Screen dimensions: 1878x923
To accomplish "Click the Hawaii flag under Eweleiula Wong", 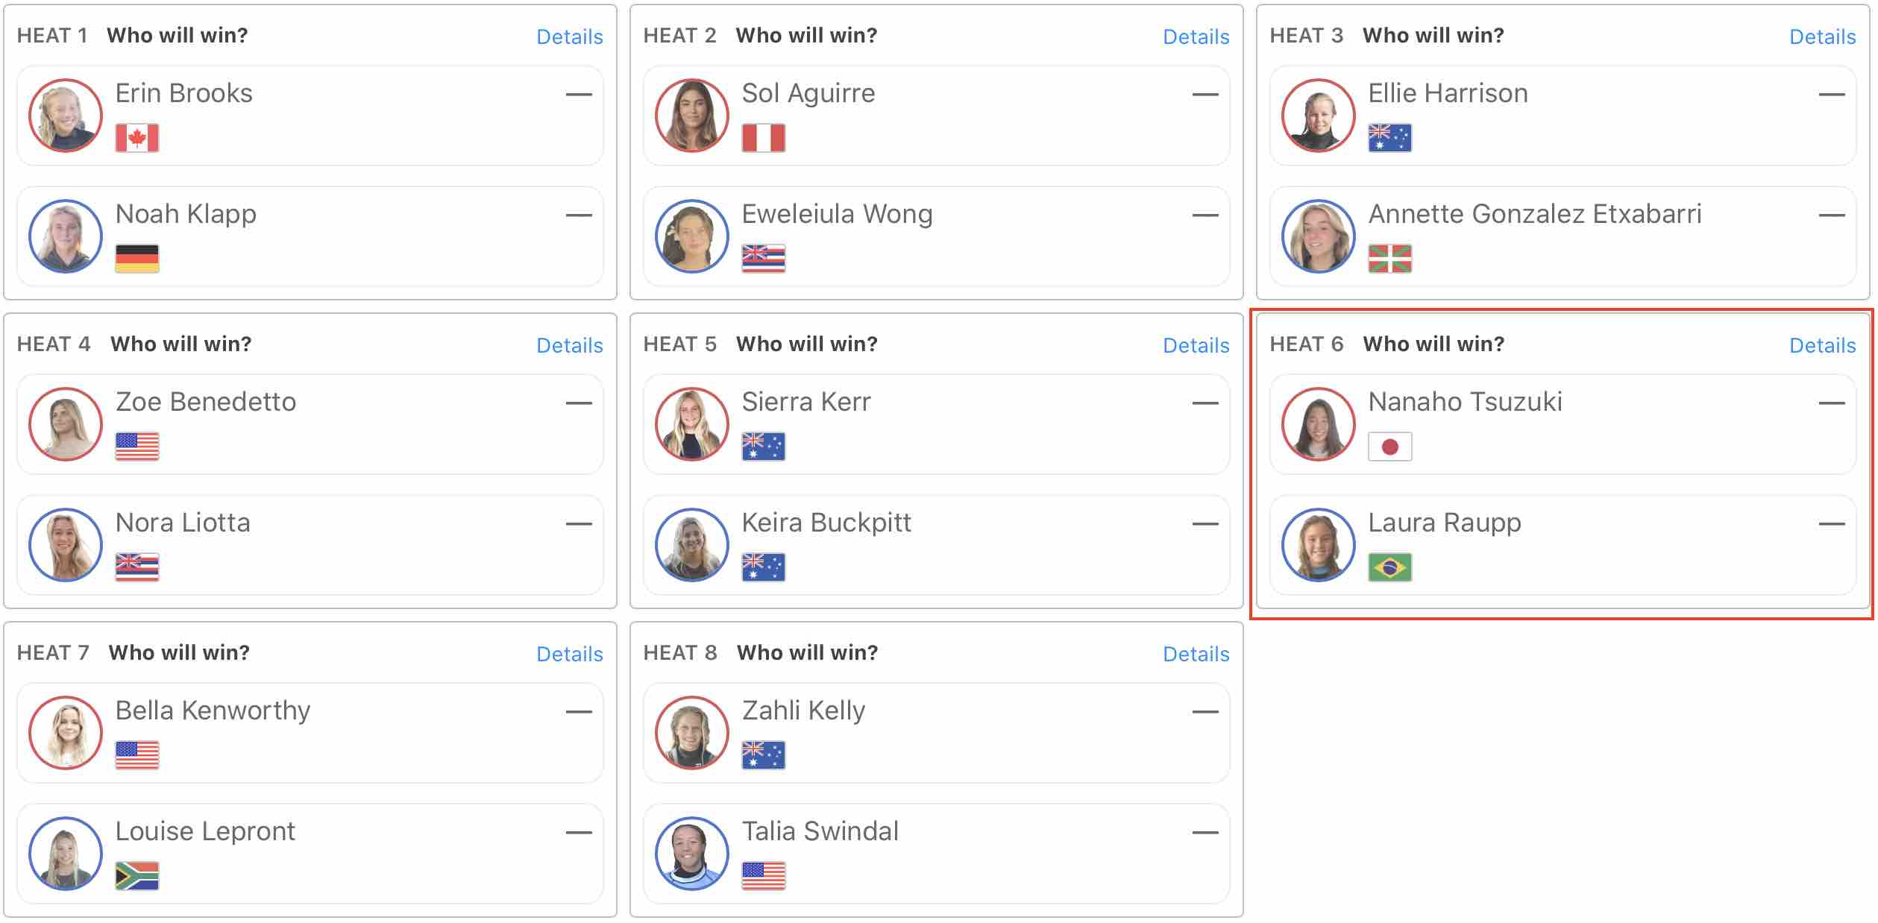I will pos(763,259).
